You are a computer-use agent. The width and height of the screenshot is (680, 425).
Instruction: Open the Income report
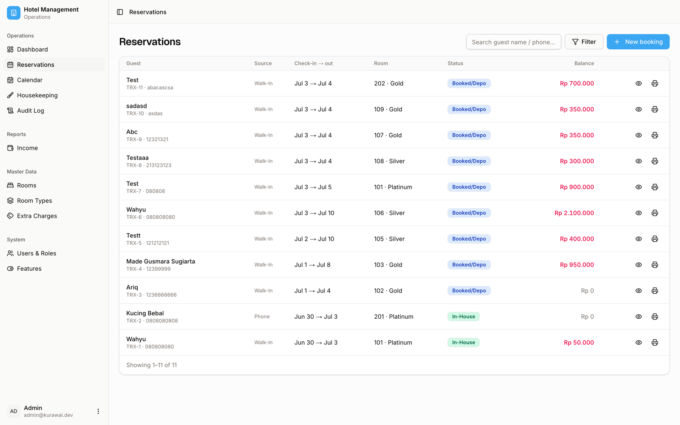tap(54, 148)
